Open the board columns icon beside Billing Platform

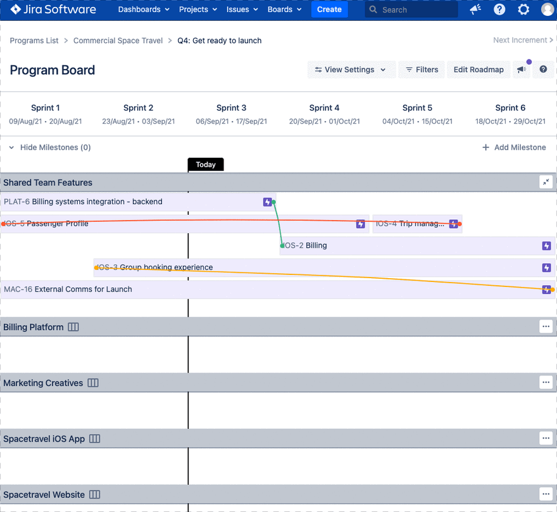coord(73,327)
